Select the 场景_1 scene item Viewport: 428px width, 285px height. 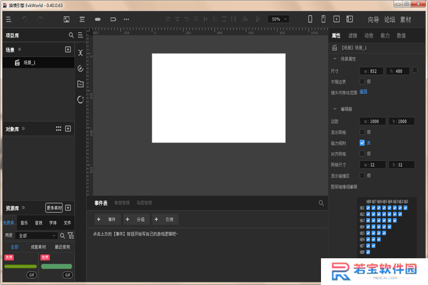pyautogui.click(x=39, y=63)
